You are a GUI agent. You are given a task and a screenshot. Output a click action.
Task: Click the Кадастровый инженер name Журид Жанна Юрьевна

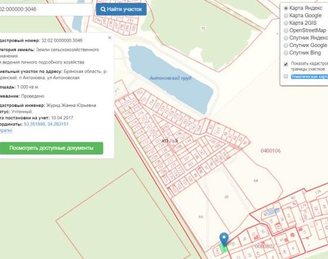point(71,105)
